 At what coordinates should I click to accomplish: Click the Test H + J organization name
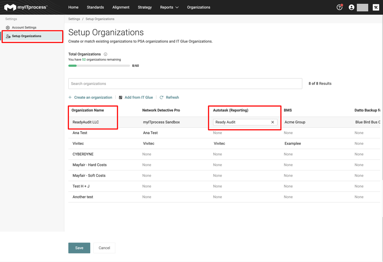click(81, 186)
